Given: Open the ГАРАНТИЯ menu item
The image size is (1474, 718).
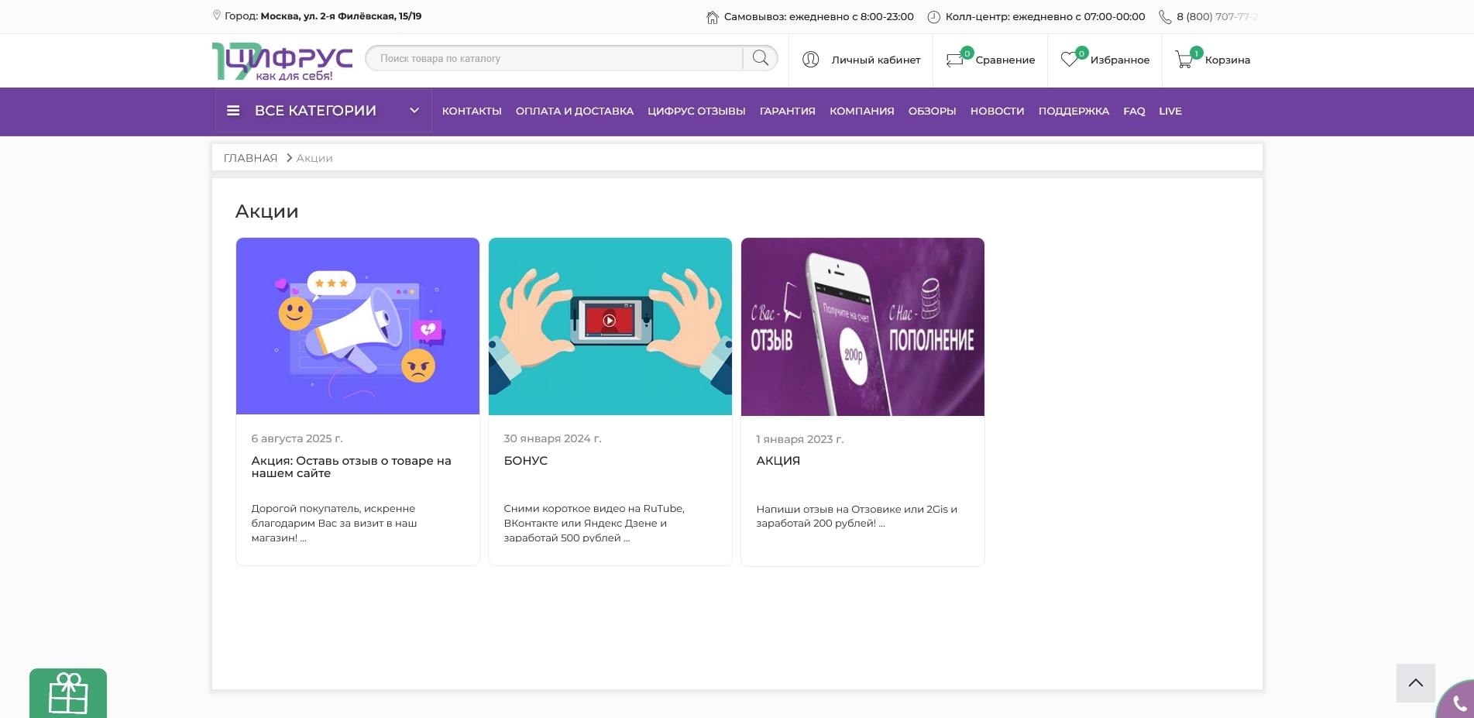Looking at the screenshot, I should pos(787,112).
